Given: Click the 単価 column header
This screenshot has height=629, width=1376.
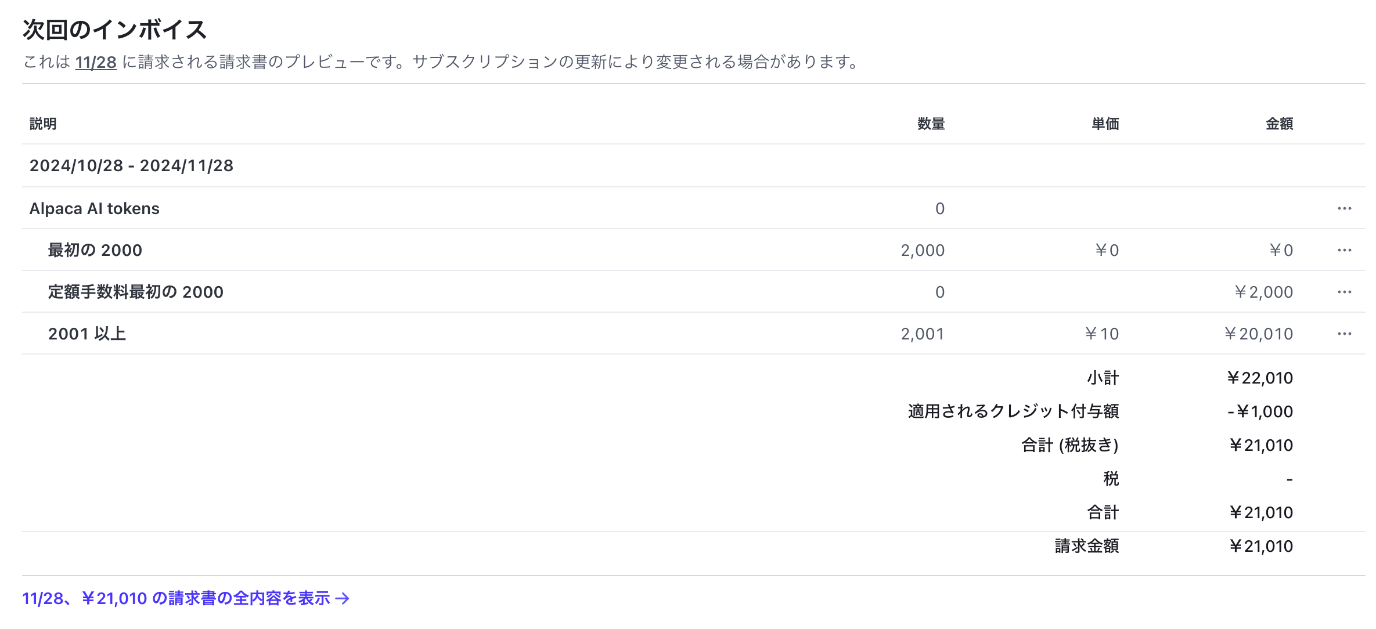Looking at the screenshot, I should (1105, 123).
